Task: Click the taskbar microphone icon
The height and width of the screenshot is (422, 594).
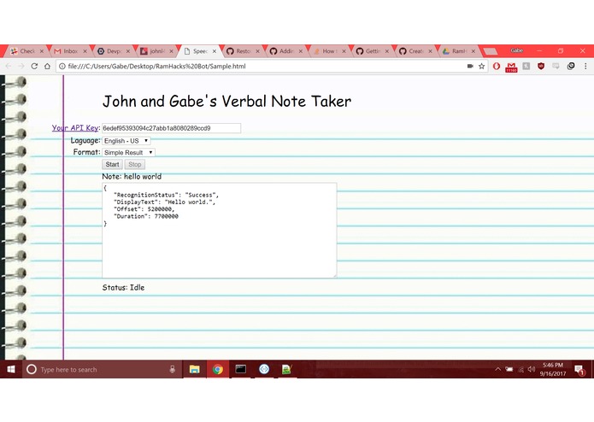Action: [x=173, y=369]
